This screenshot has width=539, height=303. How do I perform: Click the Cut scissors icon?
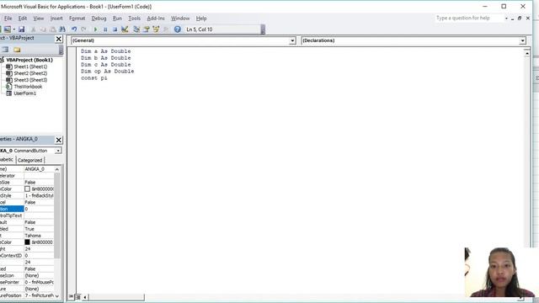pos(34,29)
